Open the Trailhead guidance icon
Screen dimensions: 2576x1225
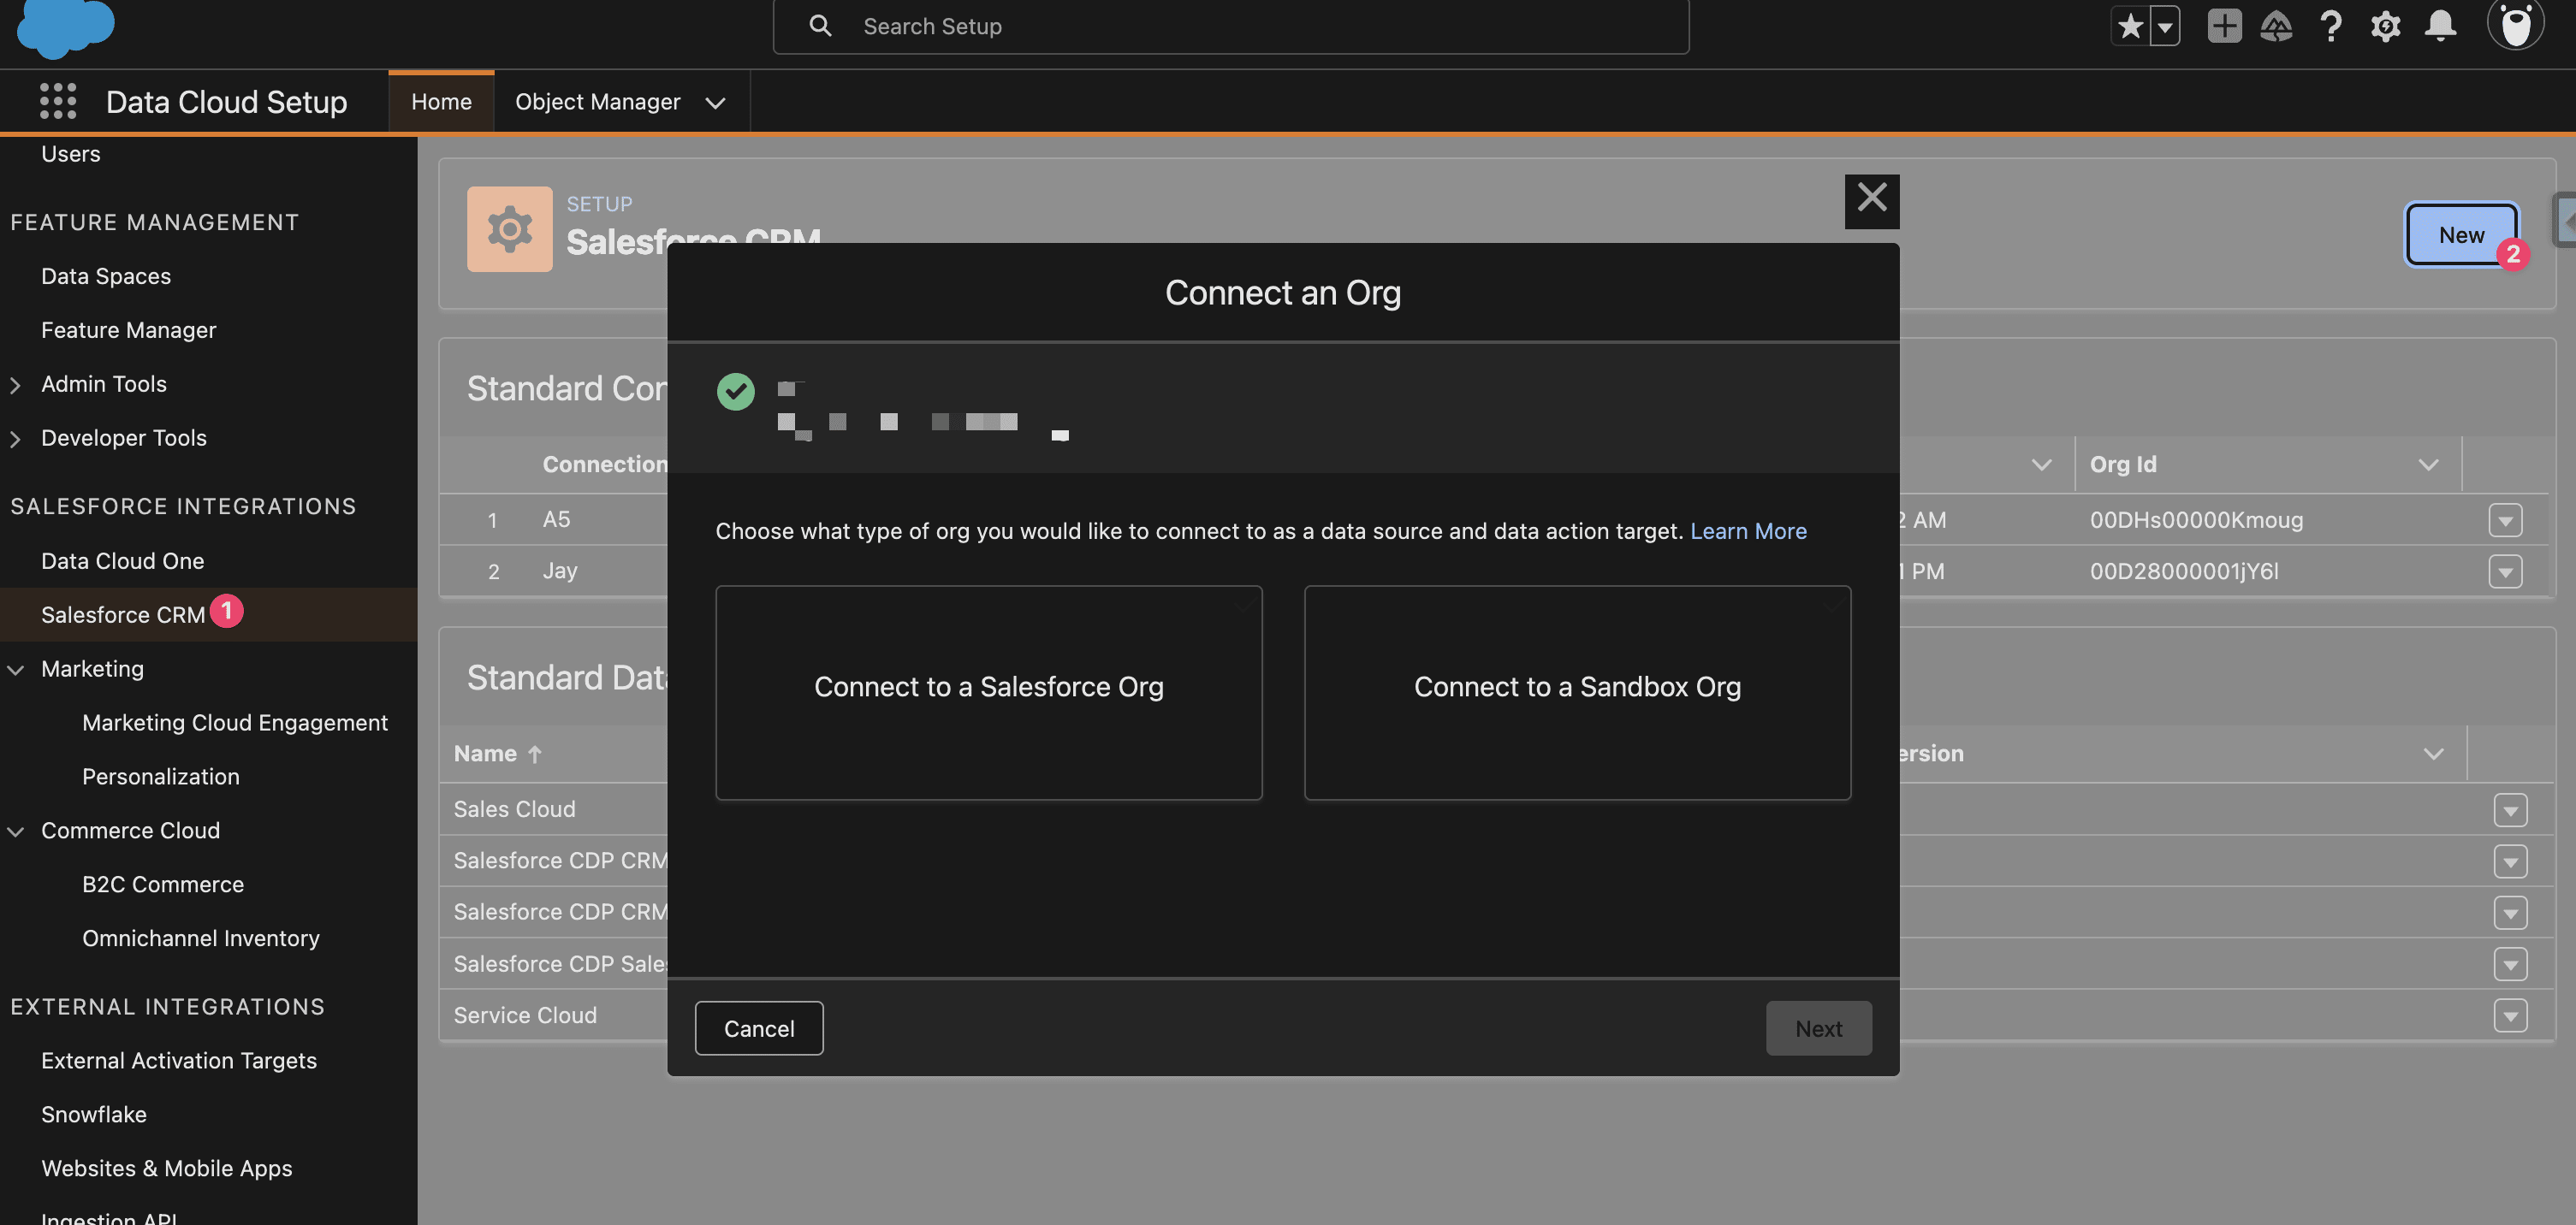(2276, 26)
